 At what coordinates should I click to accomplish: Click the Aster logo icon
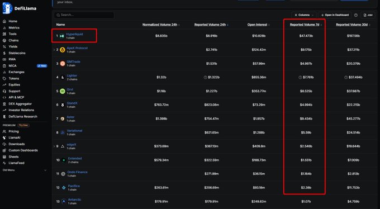63,119
